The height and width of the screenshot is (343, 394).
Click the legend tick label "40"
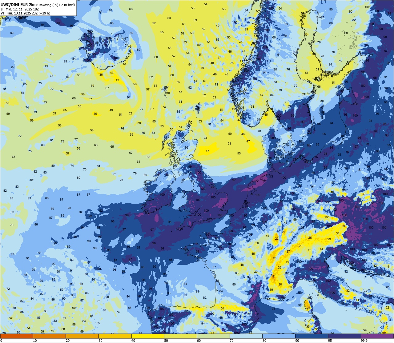[x=133, y=341]
